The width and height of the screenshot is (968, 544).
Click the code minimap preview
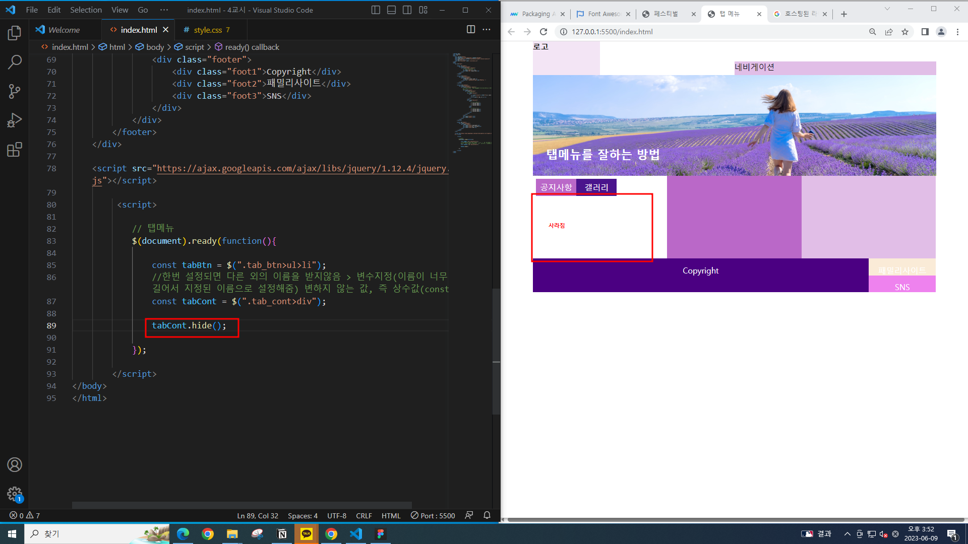pyautogui.click(x=471, y=101)
